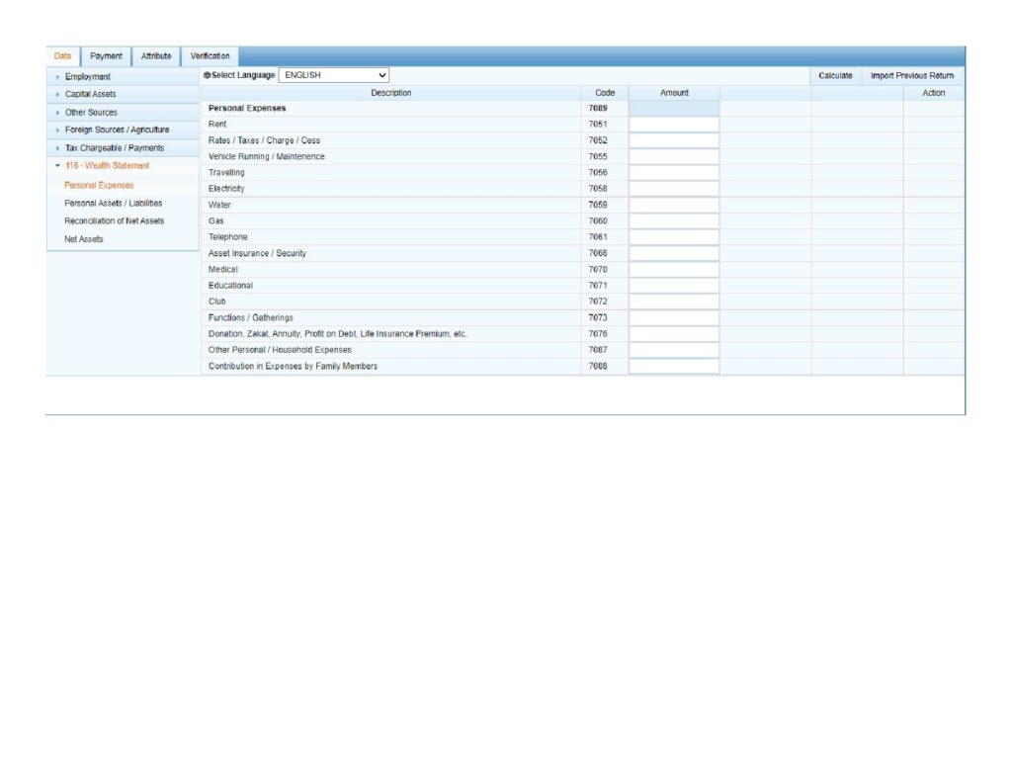Click Import Previous Return button

click(x=911, y=75)
